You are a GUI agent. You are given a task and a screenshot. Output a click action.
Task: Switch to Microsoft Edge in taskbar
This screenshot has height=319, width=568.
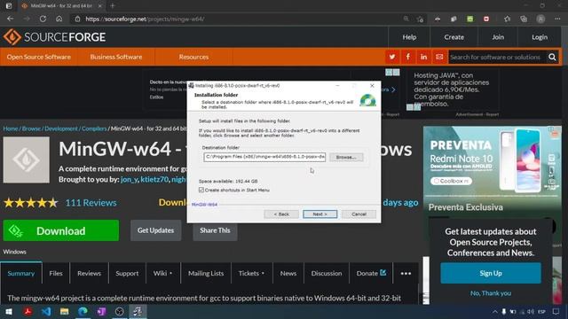point(83,311)
